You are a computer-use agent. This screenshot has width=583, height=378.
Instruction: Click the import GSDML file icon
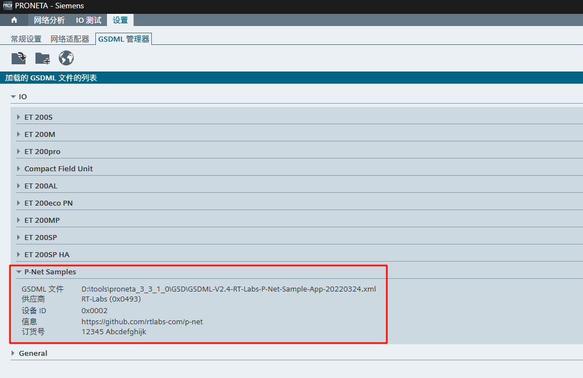click(x=19, y=58)
